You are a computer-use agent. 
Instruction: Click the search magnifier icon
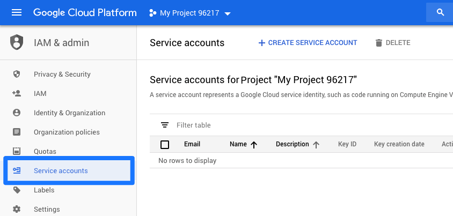[440, 13]
